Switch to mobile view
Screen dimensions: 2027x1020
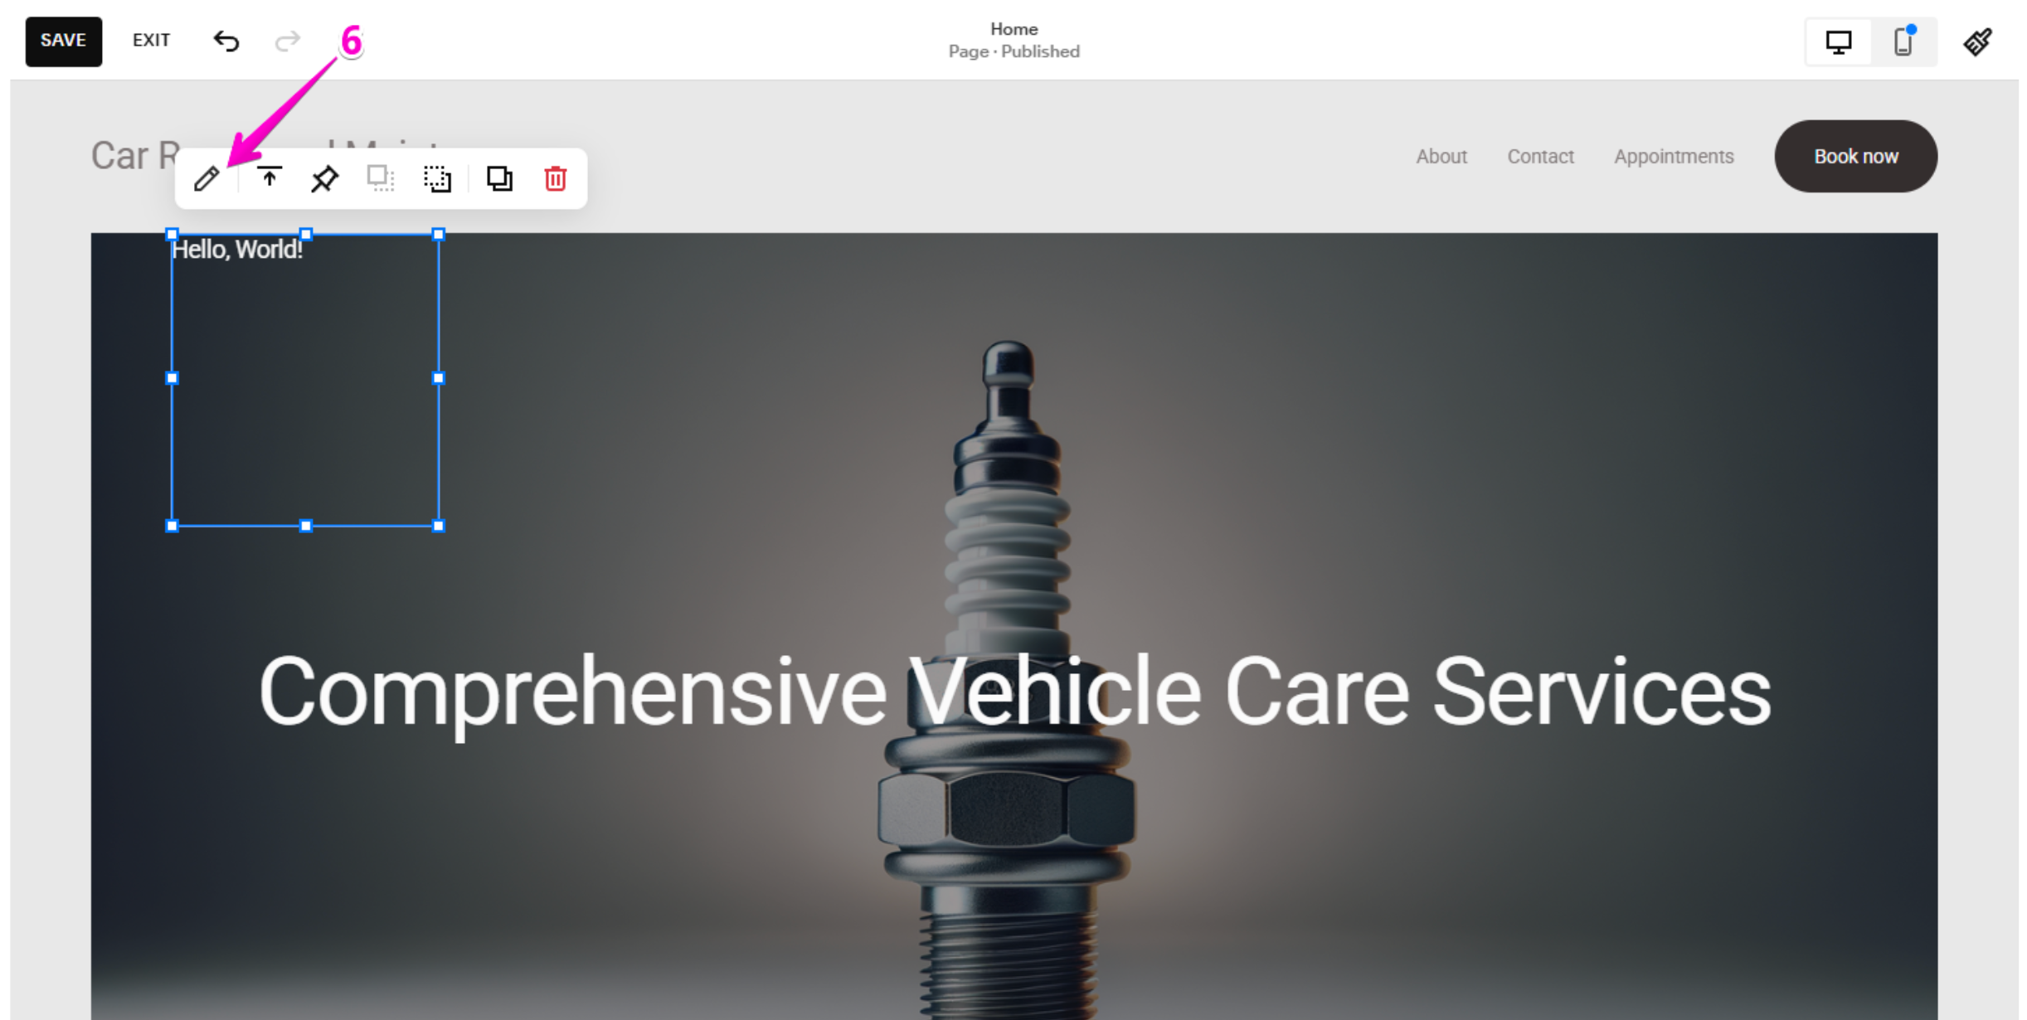pos(1903,41)
